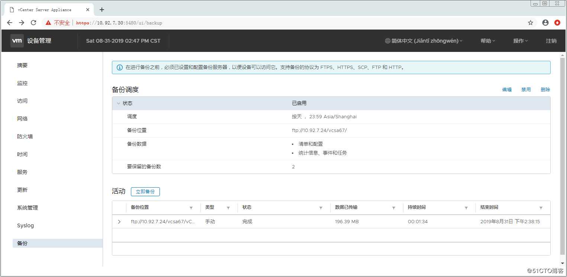Click the header date and time text
The image size is (567, 277).
pyautogui.click(x=123, y=41)
